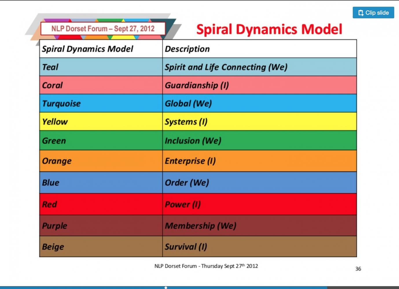Select 'Spirit and Life Connecting (We)' cell
Screen dimensions: 399x289
tap(260, 67)
